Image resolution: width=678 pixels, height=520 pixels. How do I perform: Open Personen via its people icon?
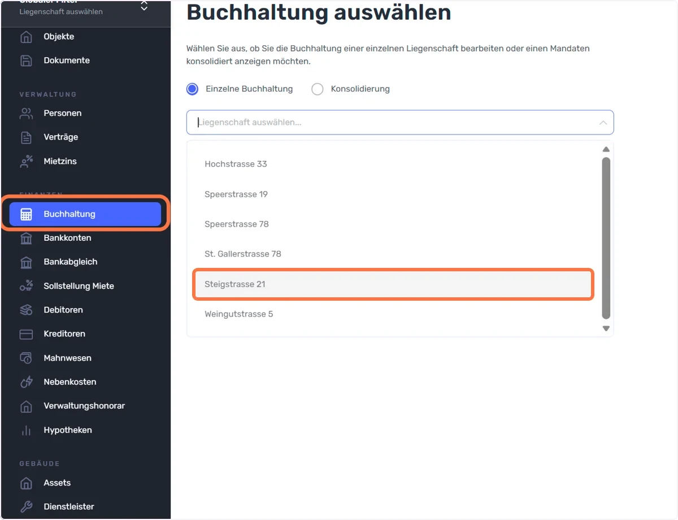[x=26, y=113]
